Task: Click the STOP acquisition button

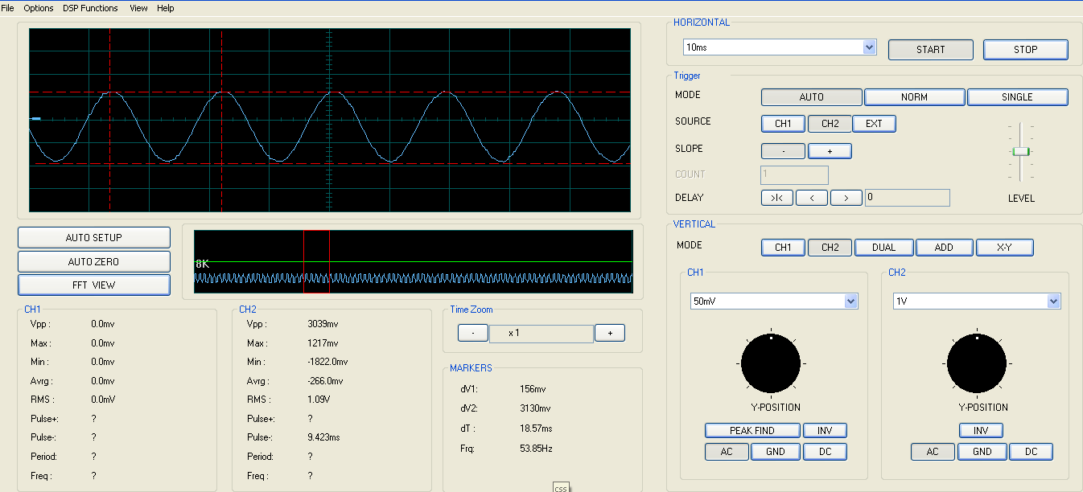Action: (1026, 50)
